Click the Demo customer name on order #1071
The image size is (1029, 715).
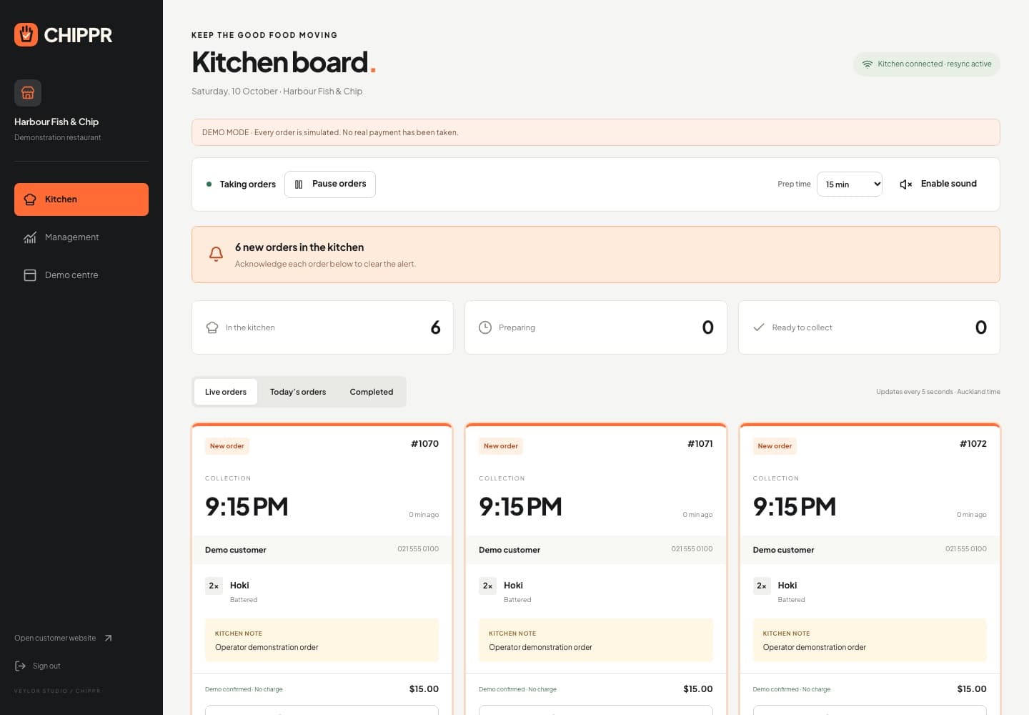pyautogui.click(x=509, y=550)
